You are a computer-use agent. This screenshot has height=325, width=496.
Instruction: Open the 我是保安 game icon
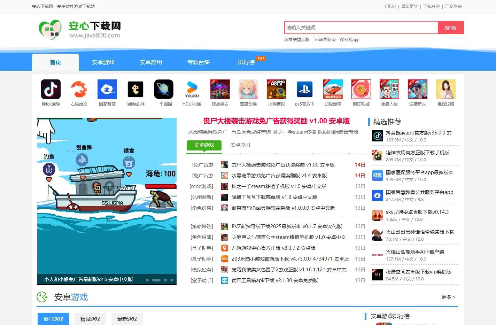click(220, 89)
